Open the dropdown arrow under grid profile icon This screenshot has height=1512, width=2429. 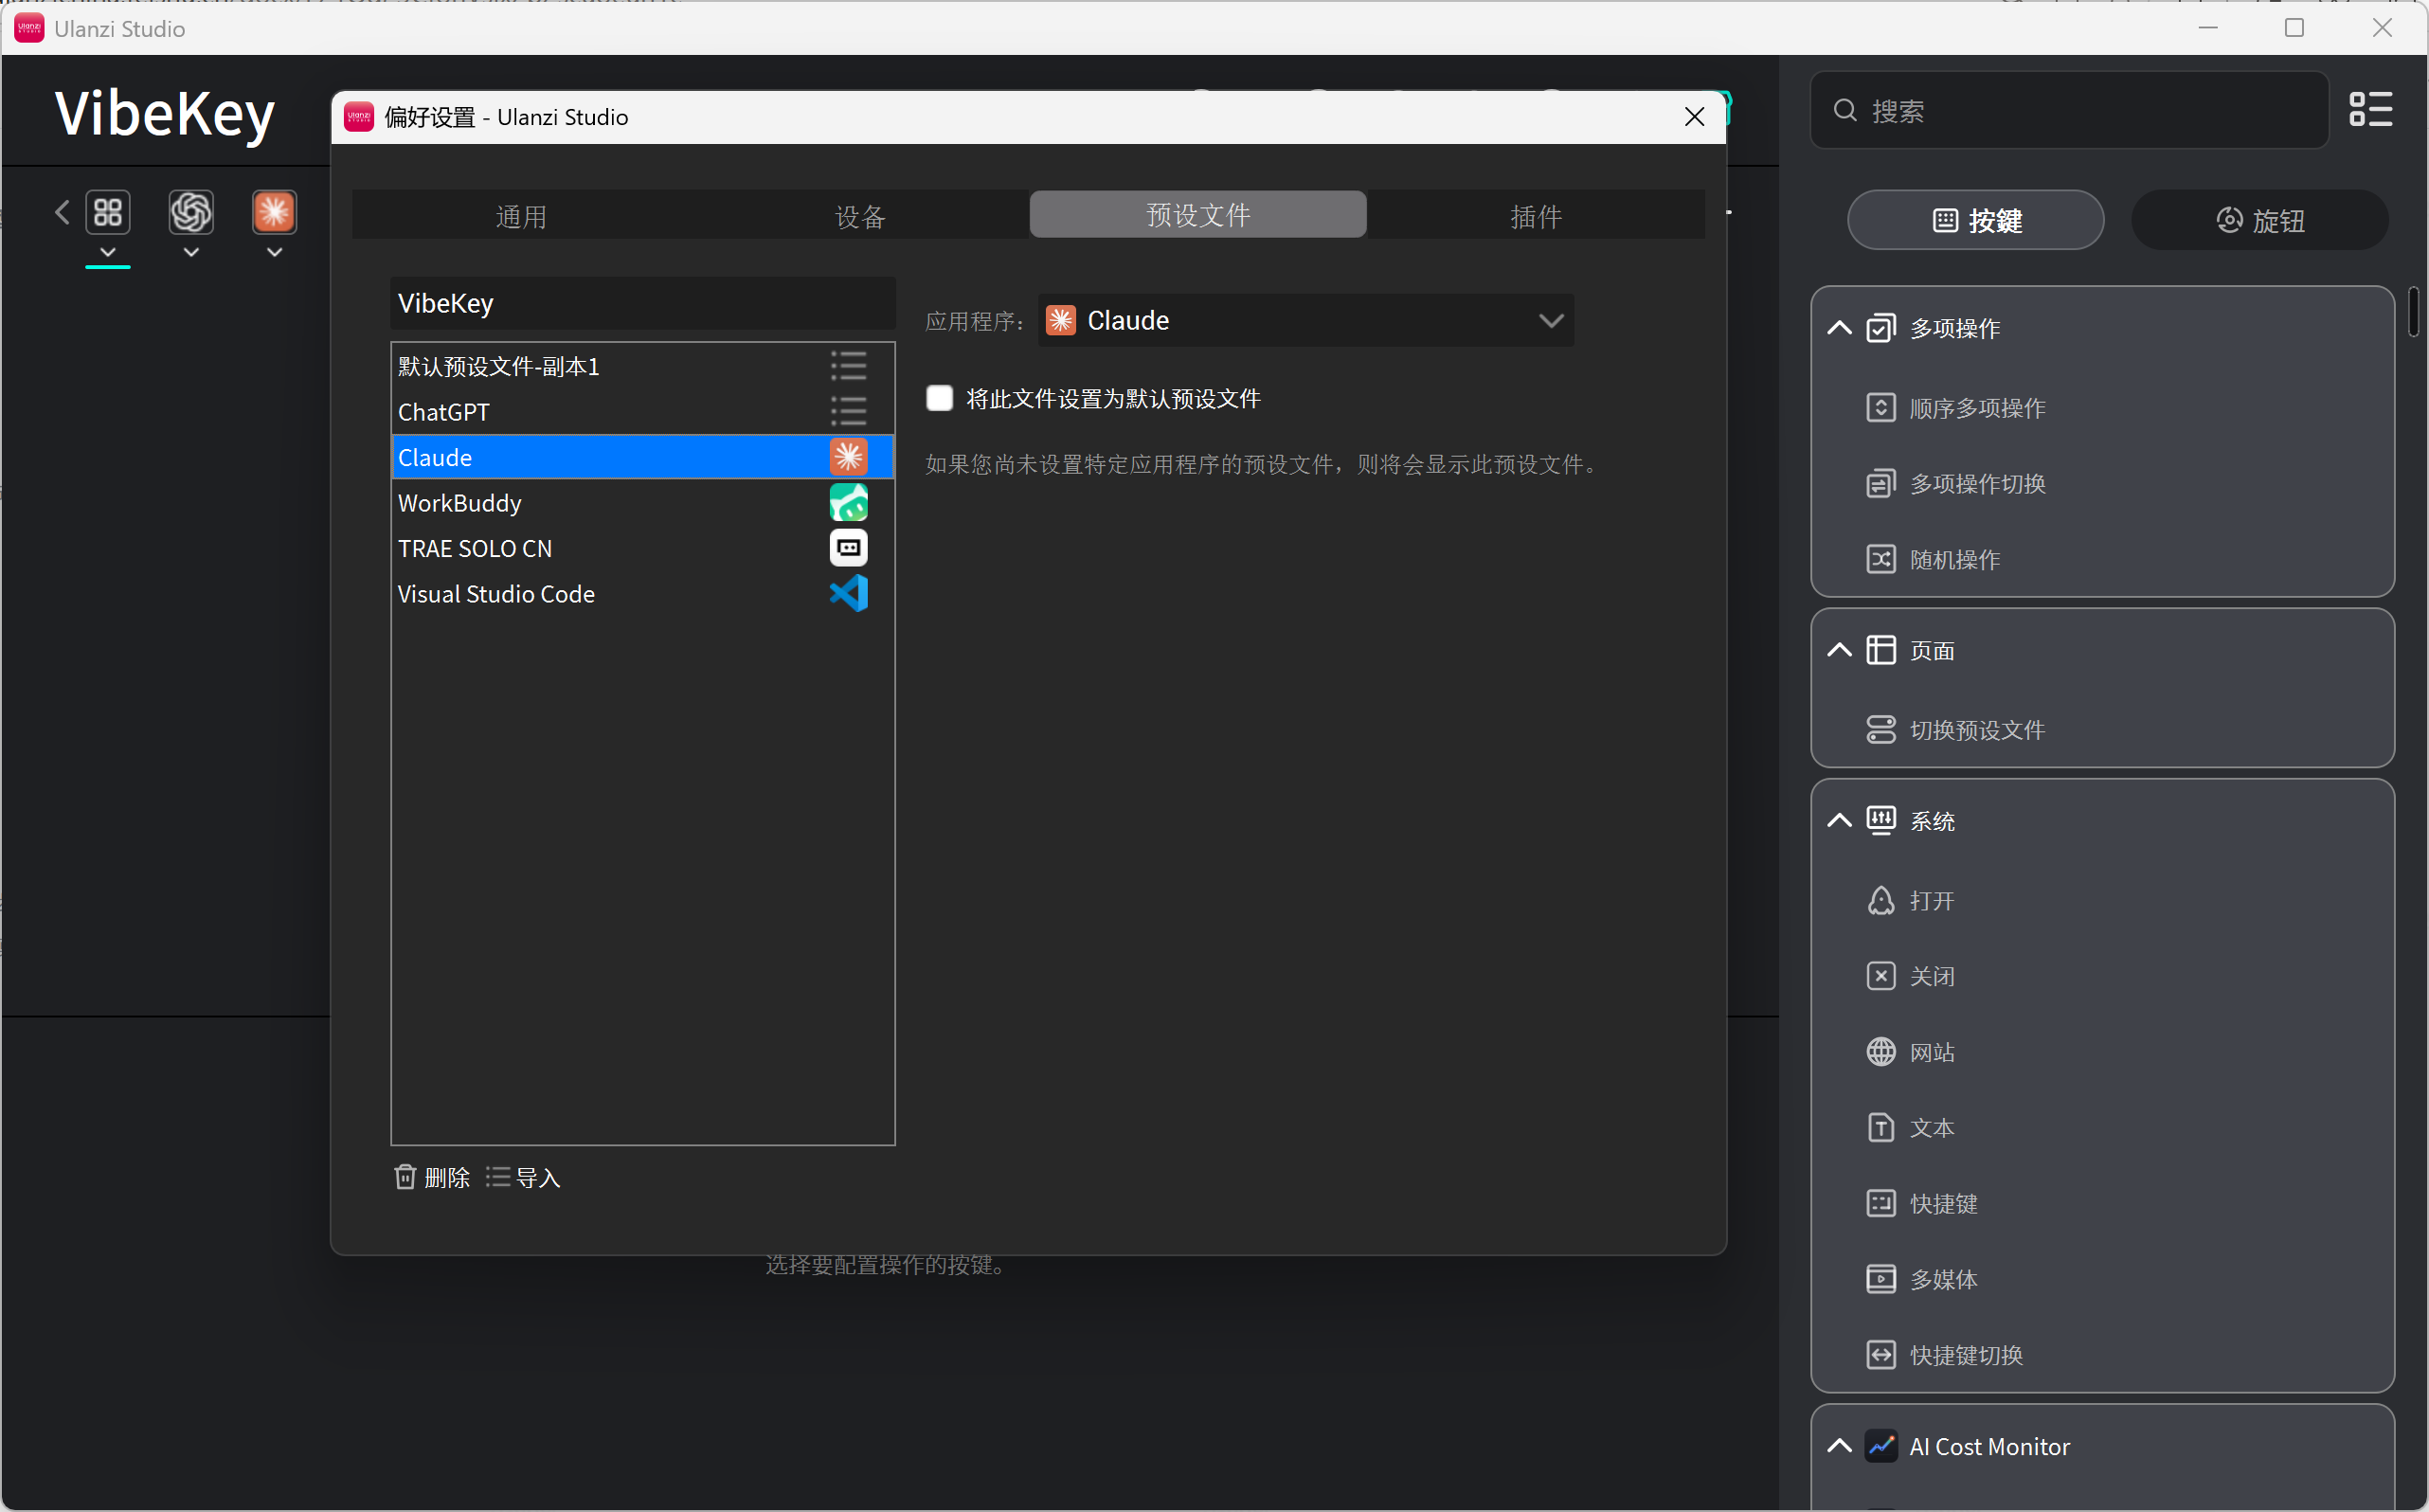[x=108, y=253]
